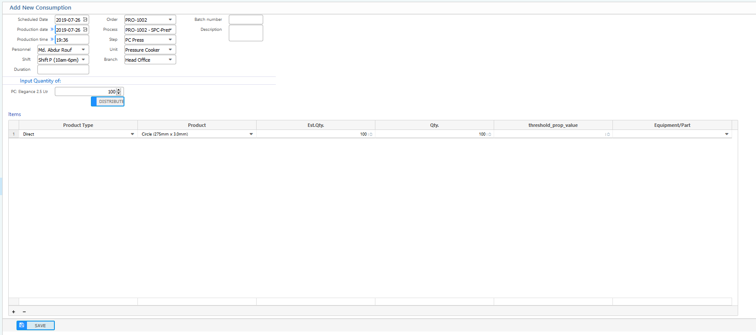Click the Qty. column header
This screenshot has width=756, height=335.
click(x=434, y=125)
